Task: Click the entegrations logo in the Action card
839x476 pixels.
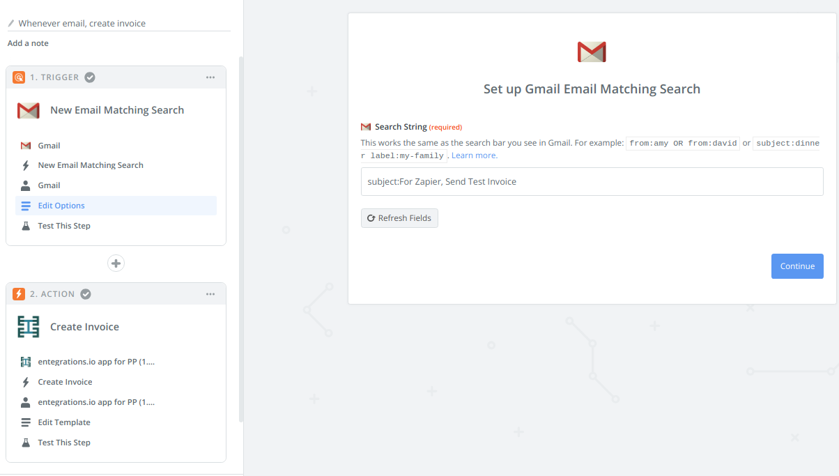Action: [x=29, y=327]
